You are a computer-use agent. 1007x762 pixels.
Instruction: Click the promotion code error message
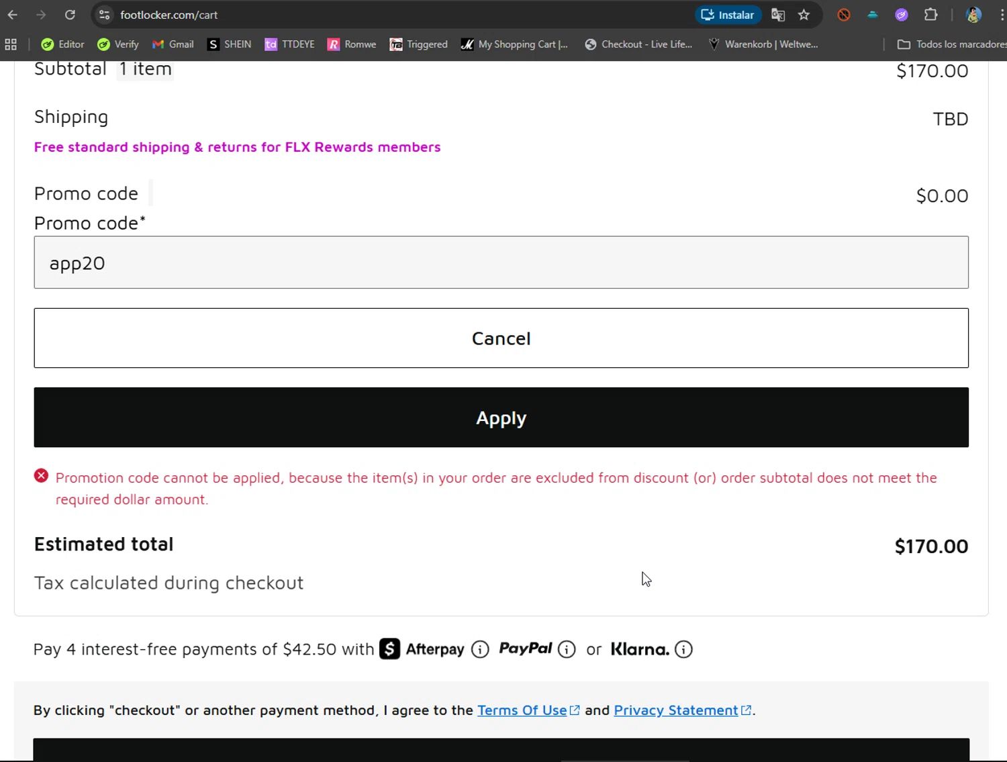(x=496, y=488)
